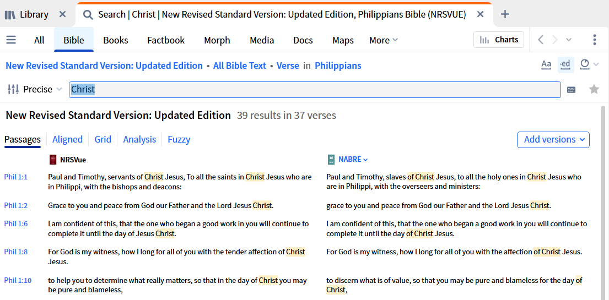The image size is (609, 300).
Task: Open the on-screen keyboard icon
Action: [x=571, y=90]
